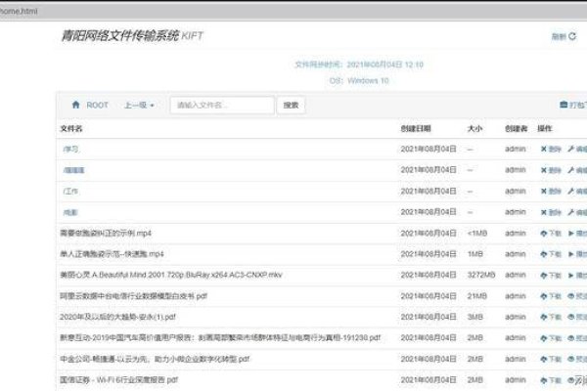Click the 21MB size value
Image resolution: width=587 pixels, height=391 pixels.
click(477, 296)
